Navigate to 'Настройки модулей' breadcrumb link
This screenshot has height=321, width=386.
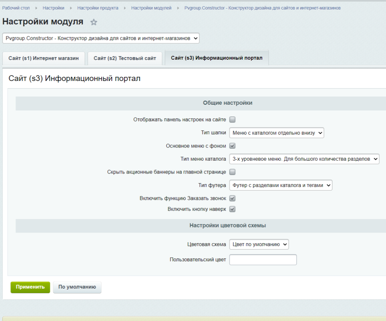[151, 8]
